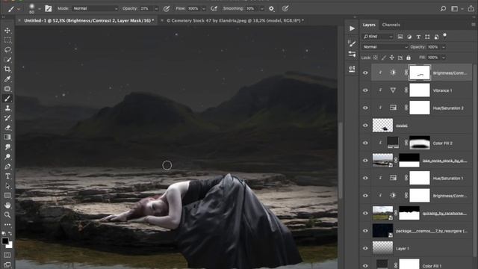Toggle Quick Mask mode
478x269 pixels.
coord(7,255)
